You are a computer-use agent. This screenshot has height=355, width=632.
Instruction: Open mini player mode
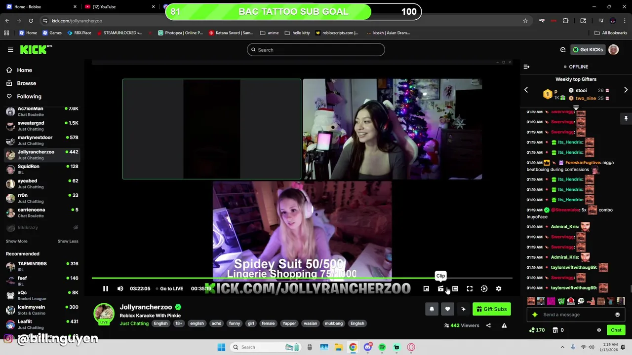pyautogui.click(x=426, y=289)
